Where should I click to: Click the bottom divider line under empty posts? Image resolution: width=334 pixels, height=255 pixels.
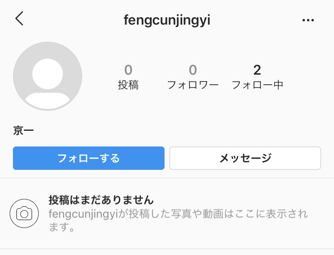(167, 249)
